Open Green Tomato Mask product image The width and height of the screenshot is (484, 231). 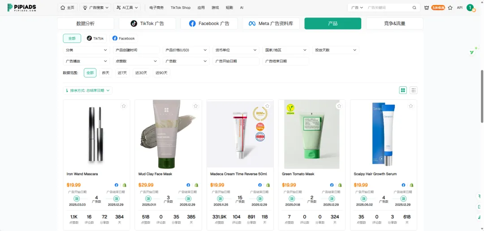pos(312,134)
